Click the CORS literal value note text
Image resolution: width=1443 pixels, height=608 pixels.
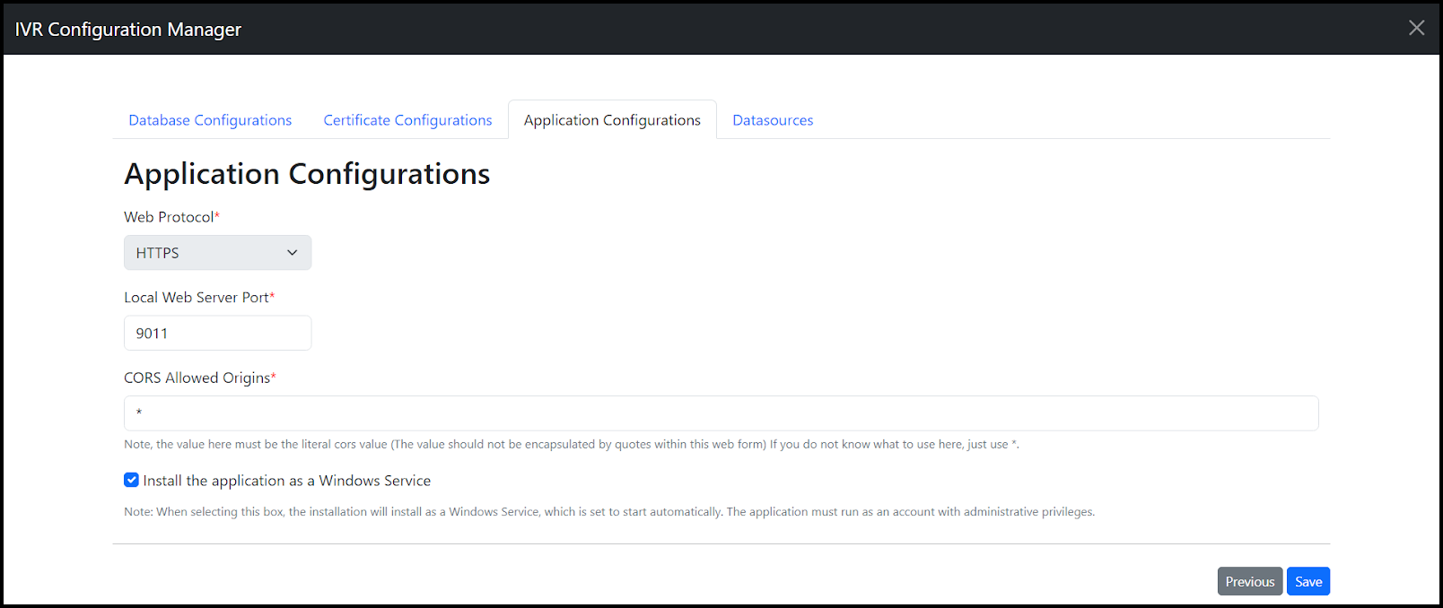(571, 445)
